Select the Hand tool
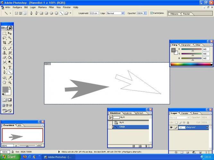Viewport: 214px width, 160px height. point(4,82)
